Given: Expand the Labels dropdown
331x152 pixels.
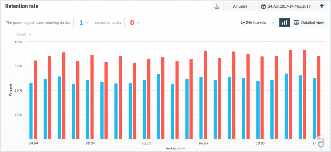Looking at the screenshot, I should 24,35.
